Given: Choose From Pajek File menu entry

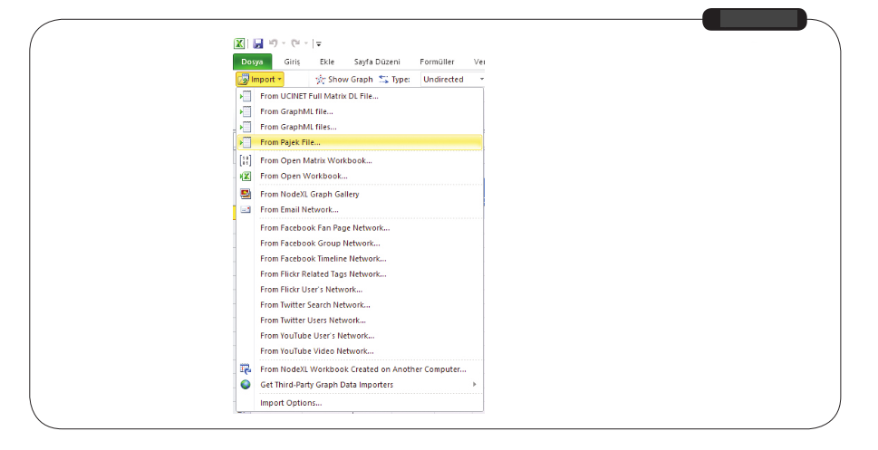Looking at the screenshot, I should point(290,142).
